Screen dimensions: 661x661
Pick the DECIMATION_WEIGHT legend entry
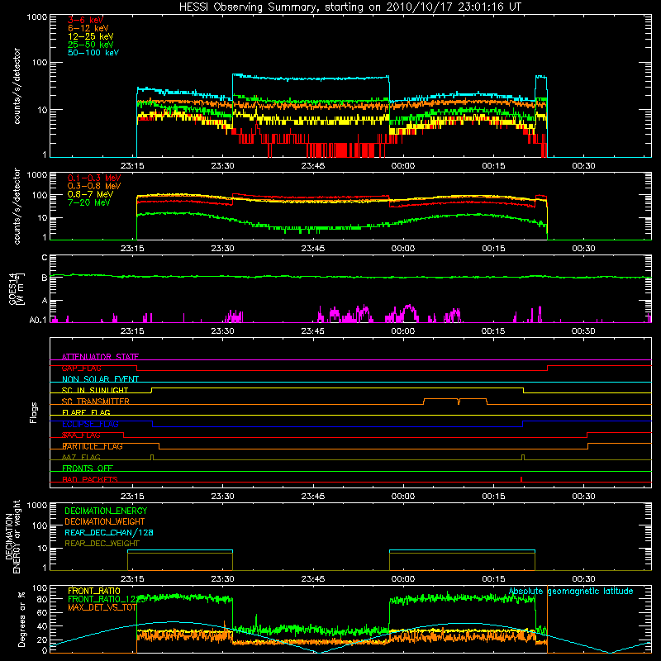[x=105, y=521]
